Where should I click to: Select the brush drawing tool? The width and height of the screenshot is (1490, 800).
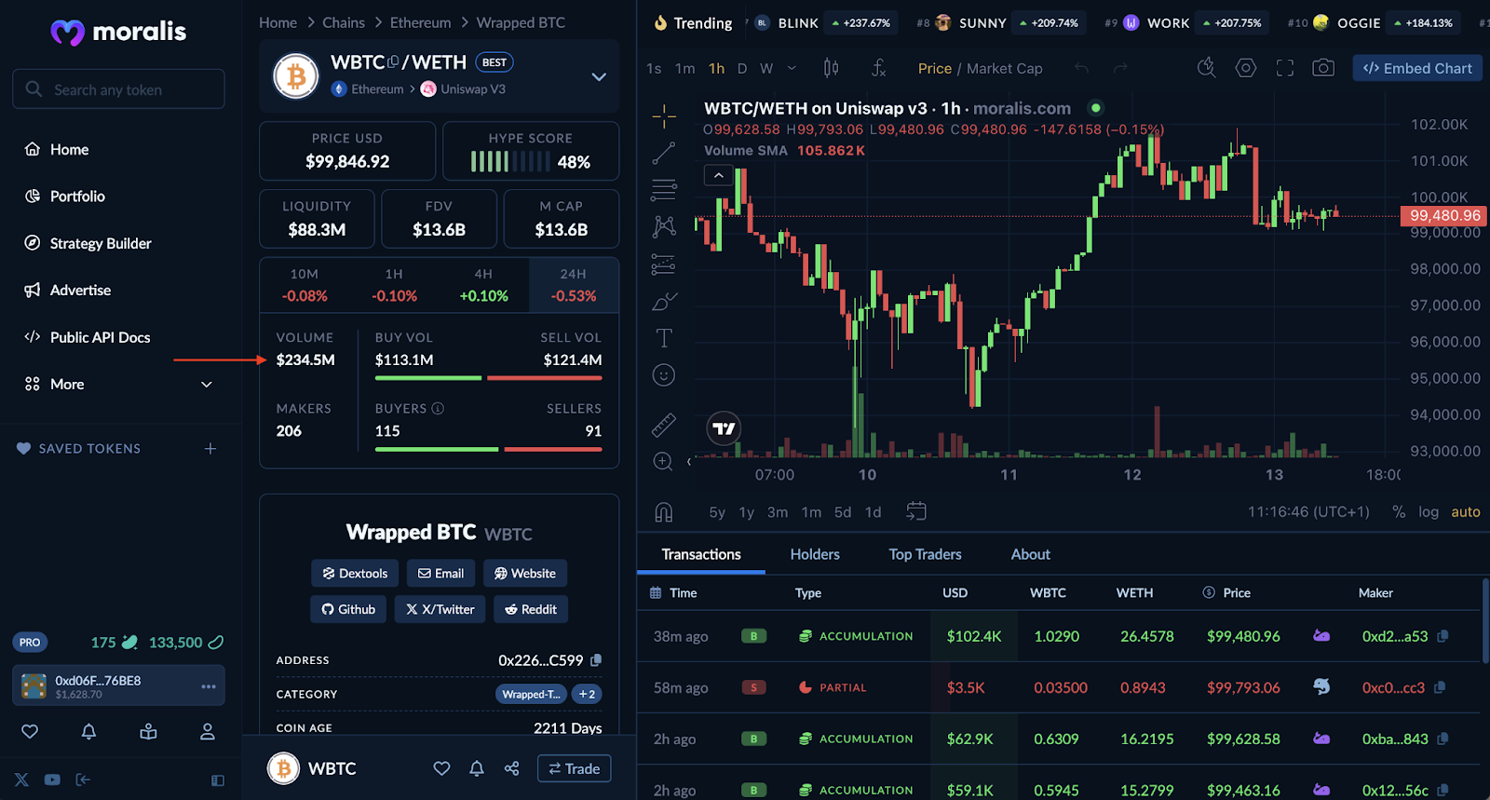click(664, 302)
